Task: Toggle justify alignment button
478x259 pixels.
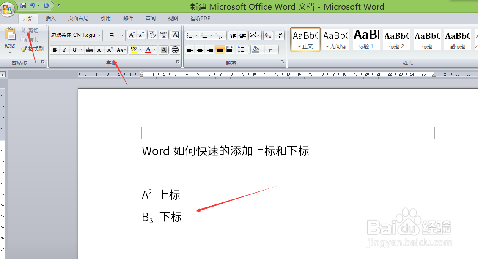Action: 220,49
